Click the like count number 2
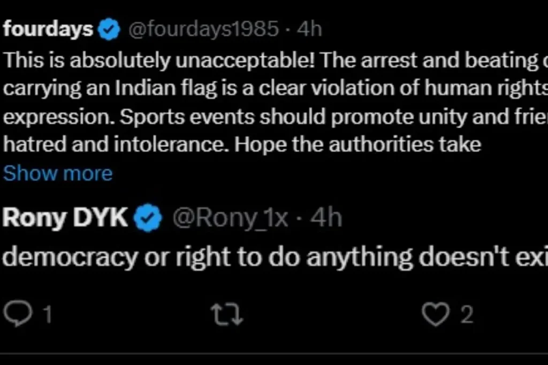548x365 pixels. [467, 314]
